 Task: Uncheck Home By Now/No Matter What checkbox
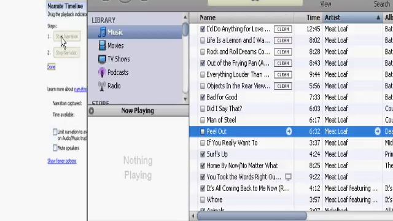[x=203, y=166]
